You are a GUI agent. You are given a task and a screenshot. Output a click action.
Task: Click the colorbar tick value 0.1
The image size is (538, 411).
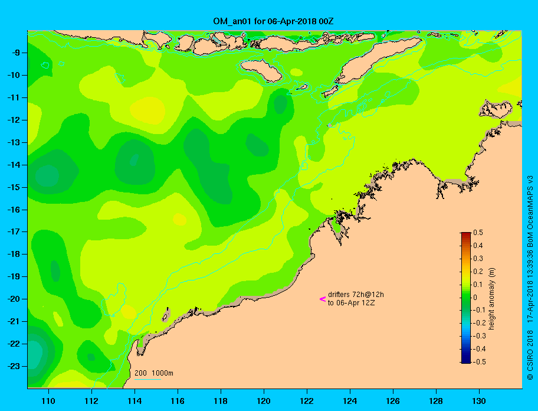click(478, 285)
